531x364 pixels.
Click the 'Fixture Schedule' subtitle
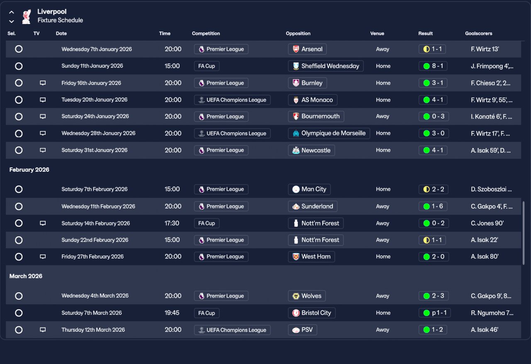(60, 20)
